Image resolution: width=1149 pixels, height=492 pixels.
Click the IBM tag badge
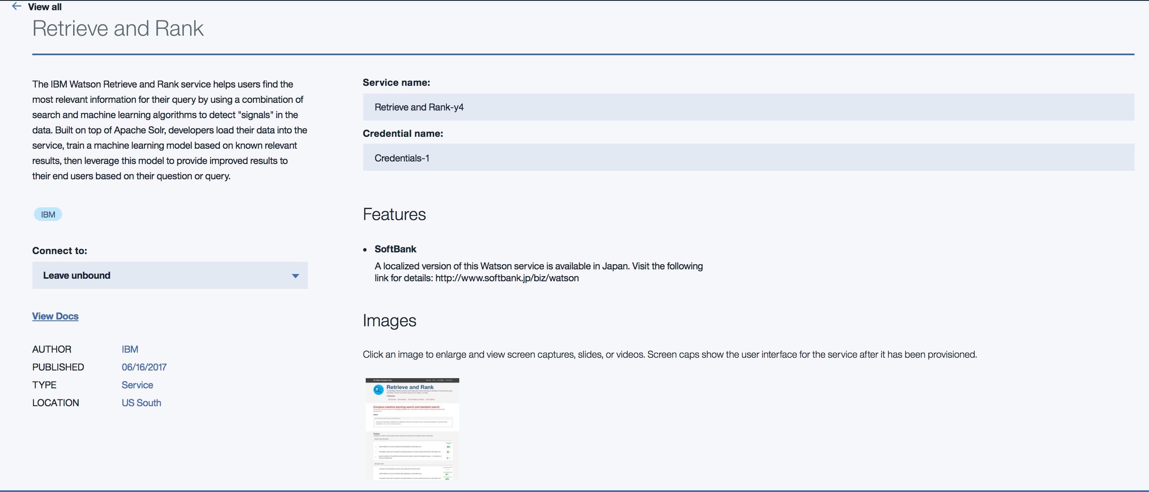pyautogui.click(x=48, y=215)
